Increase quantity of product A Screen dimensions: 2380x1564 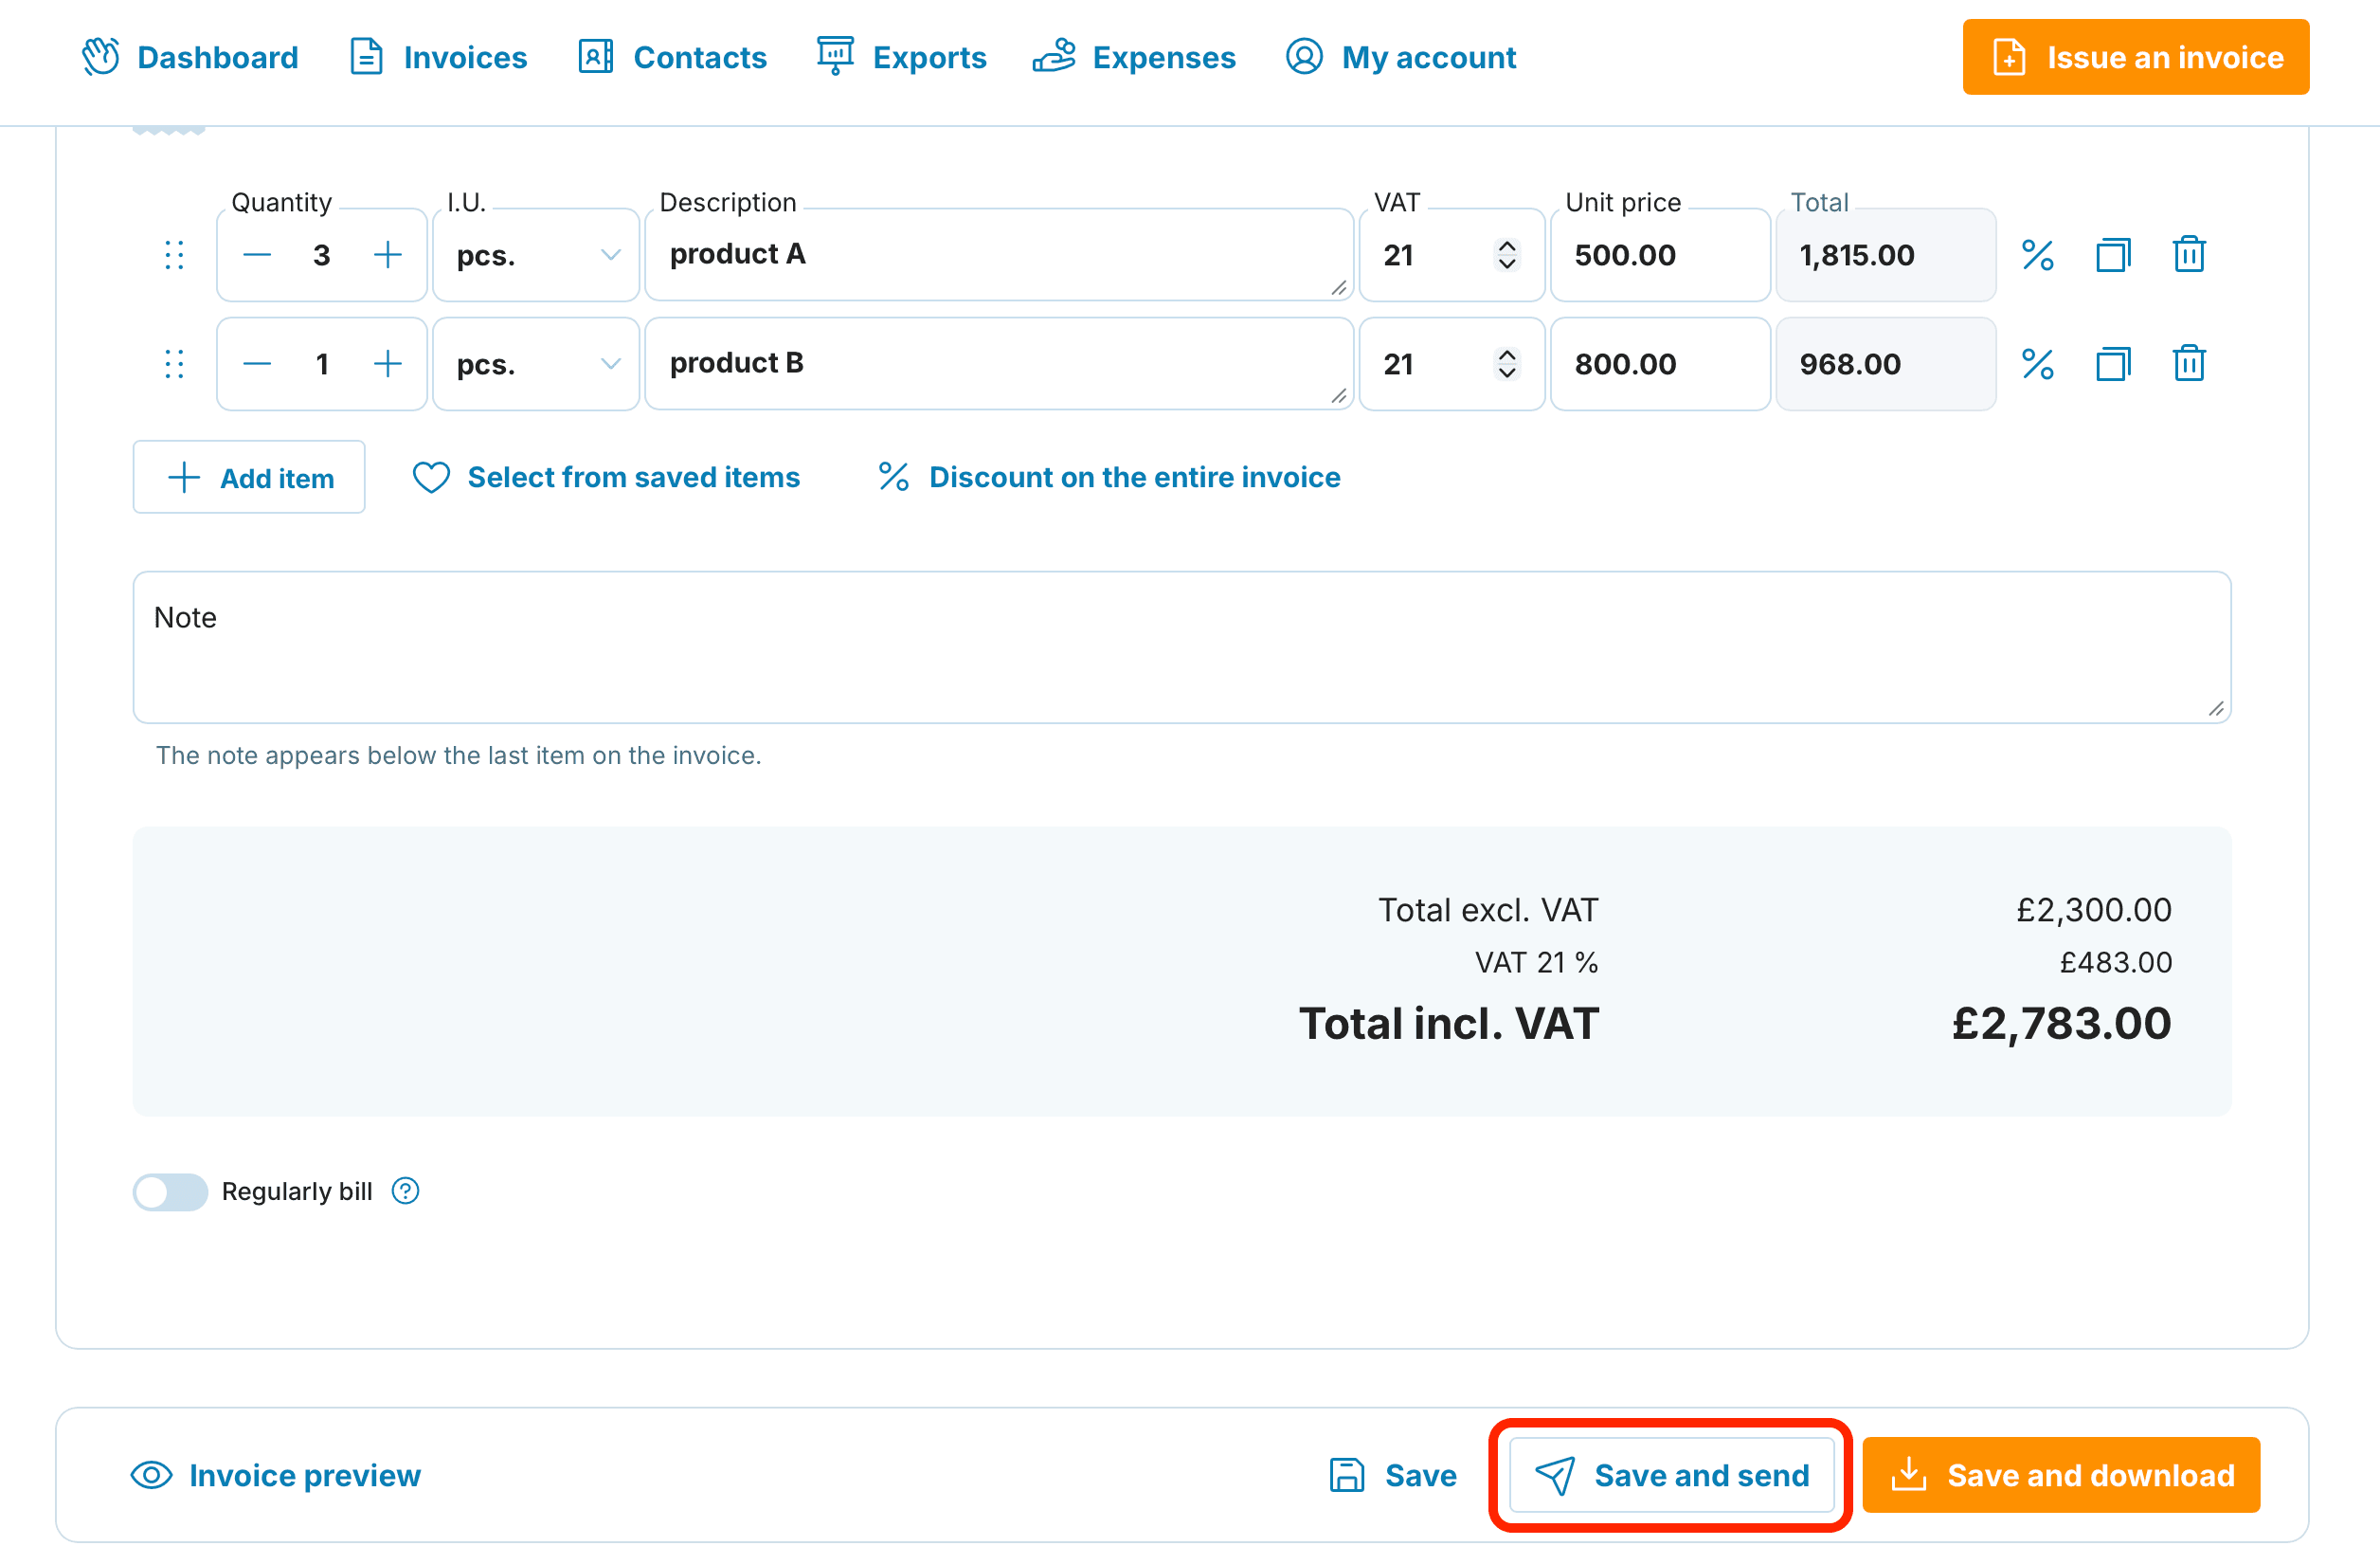click(388, 255)
